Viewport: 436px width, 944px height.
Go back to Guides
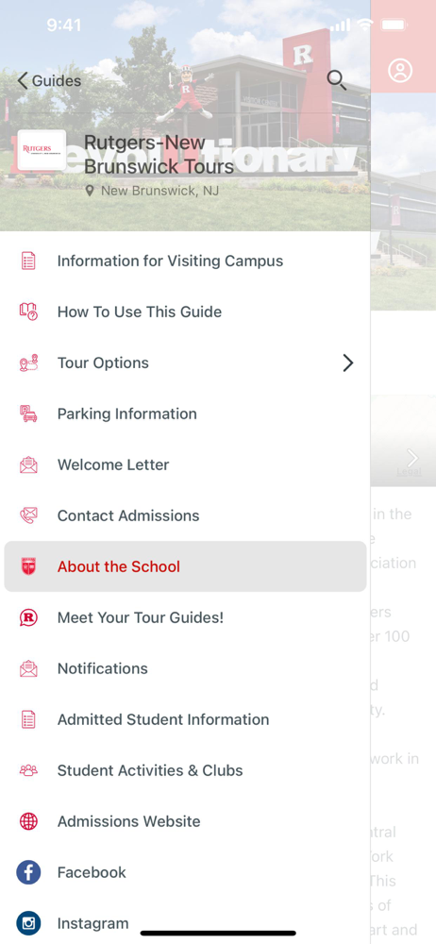coord(49,80)
